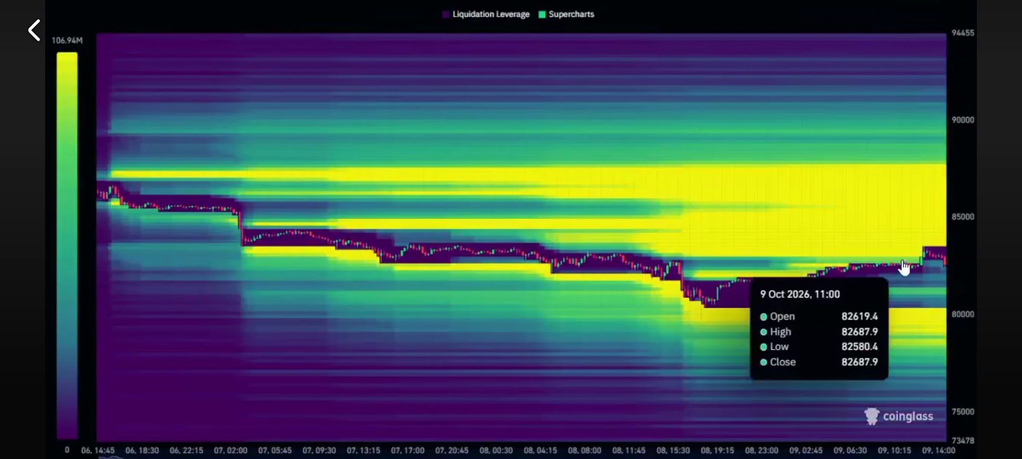
Task: Click the Open value row in tooltip
Action: point(819,317)
